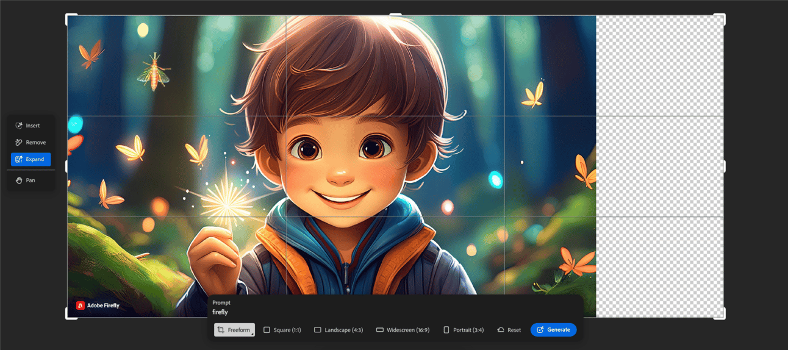
Task: Reset the expand crop area
Action: pos(509,330)
